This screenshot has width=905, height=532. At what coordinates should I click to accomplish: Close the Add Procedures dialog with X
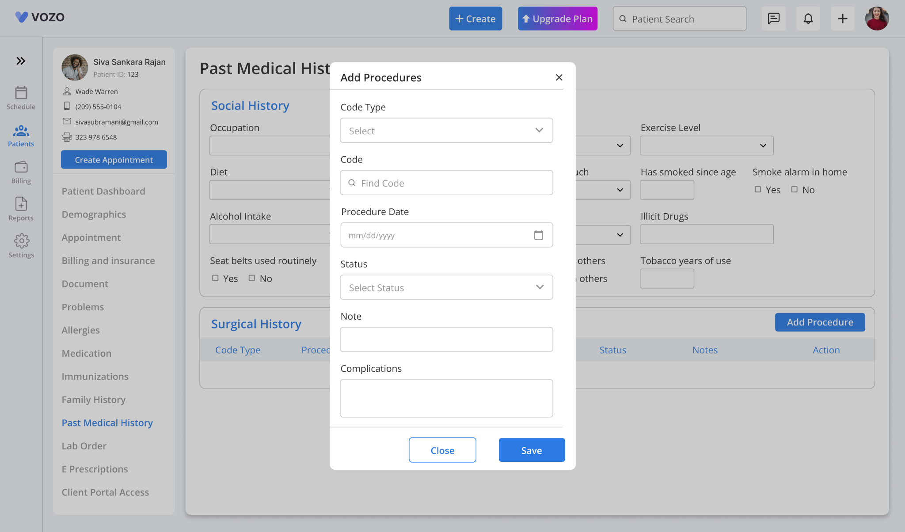click(x=559, y=78)
